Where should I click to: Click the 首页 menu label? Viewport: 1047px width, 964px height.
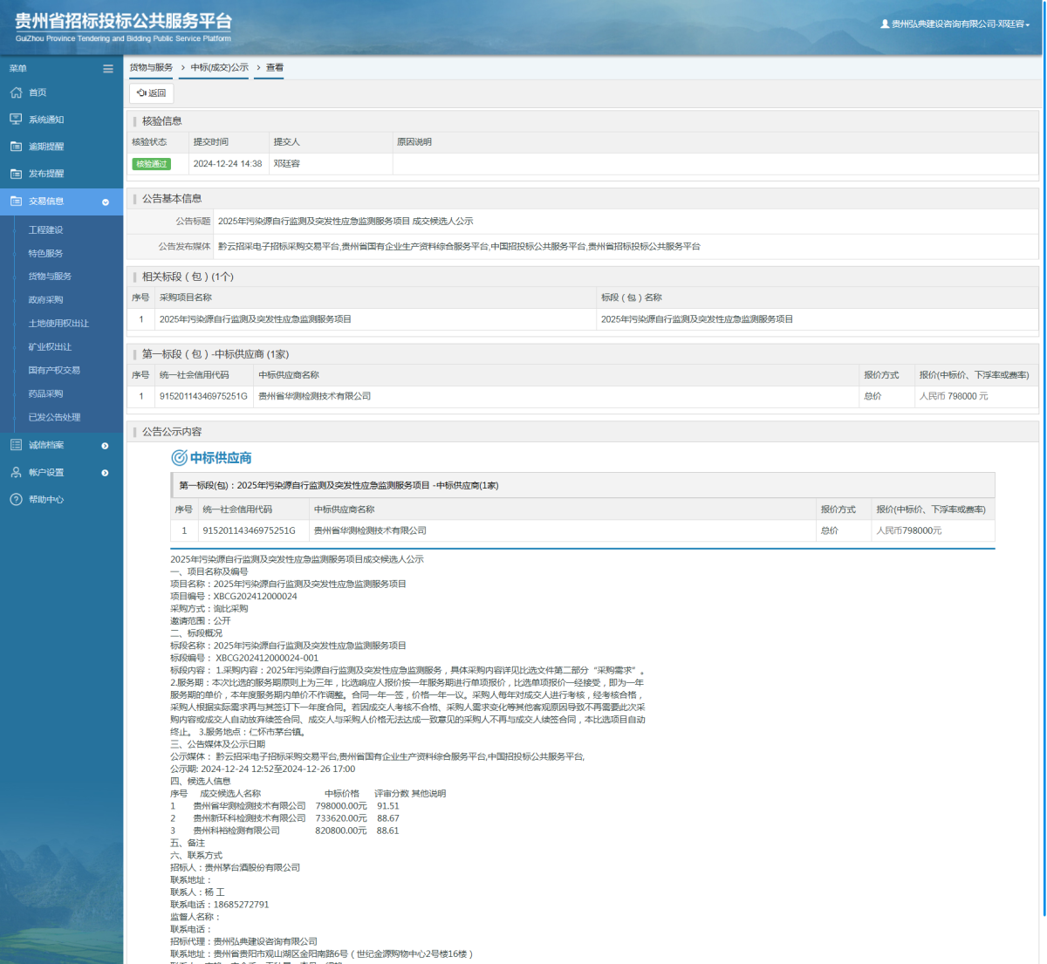(38, 92)
